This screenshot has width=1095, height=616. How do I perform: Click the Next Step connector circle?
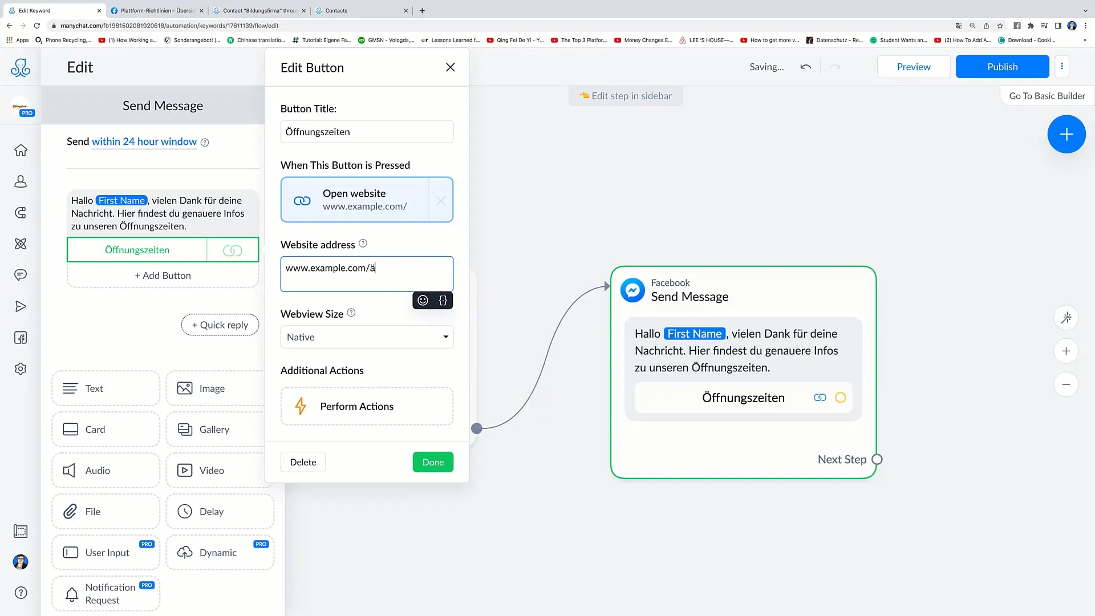point(877,460)
